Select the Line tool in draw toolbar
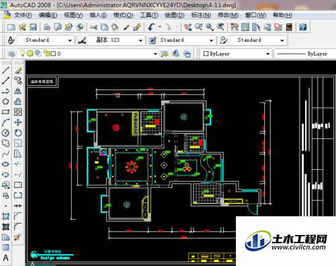 5,70
